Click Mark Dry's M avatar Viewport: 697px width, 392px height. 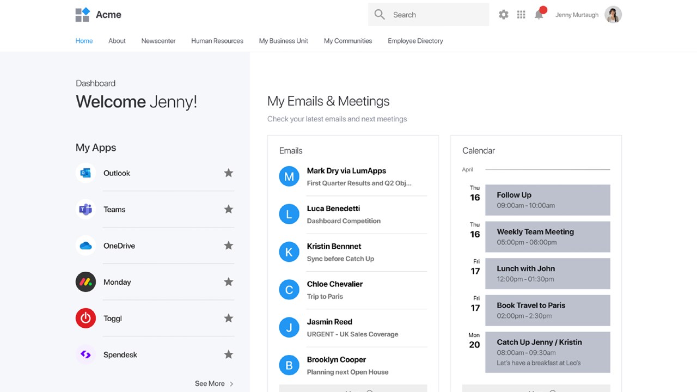(x=289, y=176)
